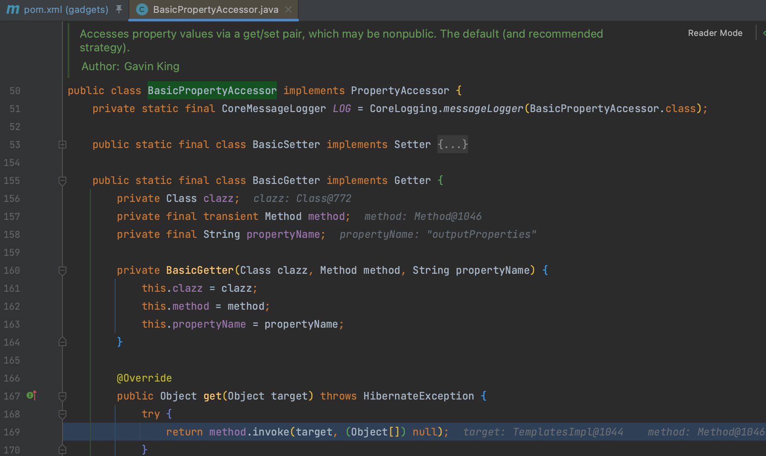Click the pin icon on pom.xml tab

119,9
